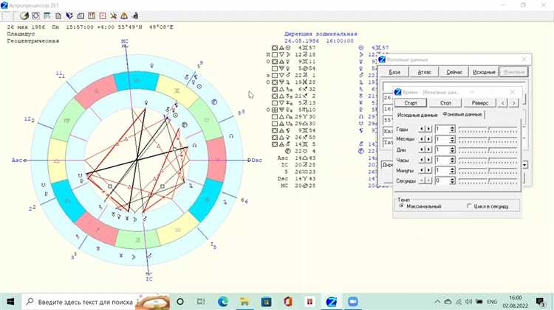Decrease Часы with the left arrow
This screenshot has width=554, height=310.
[421, 160]
